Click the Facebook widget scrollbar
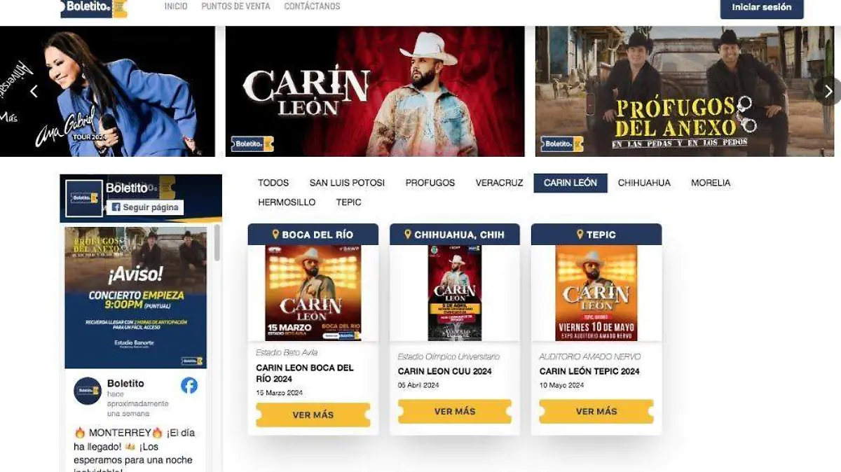Viewport: 841px width, 472px height. 217,242
